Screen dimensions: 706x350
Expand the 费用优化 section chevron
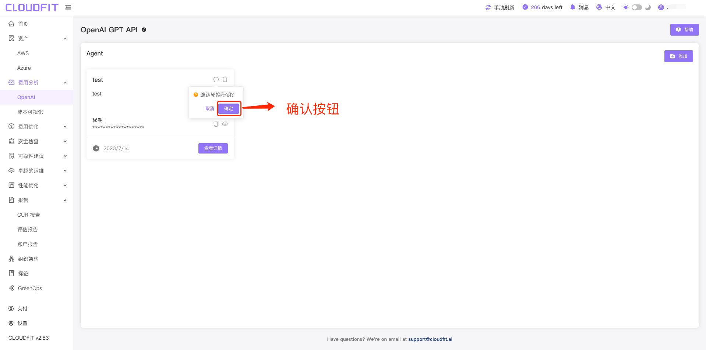[65, 127]
